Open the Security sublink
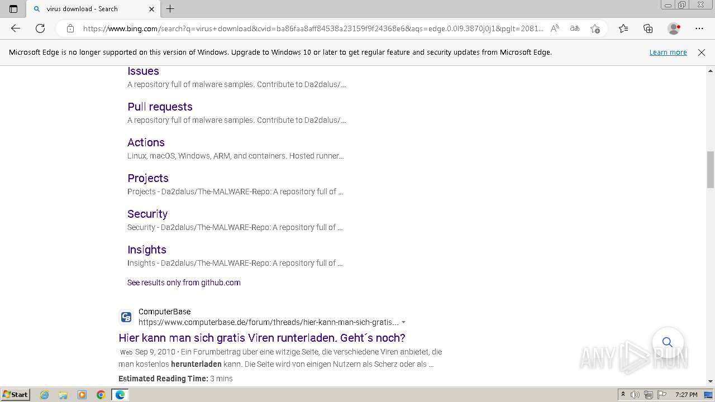 tap(147, 214)
